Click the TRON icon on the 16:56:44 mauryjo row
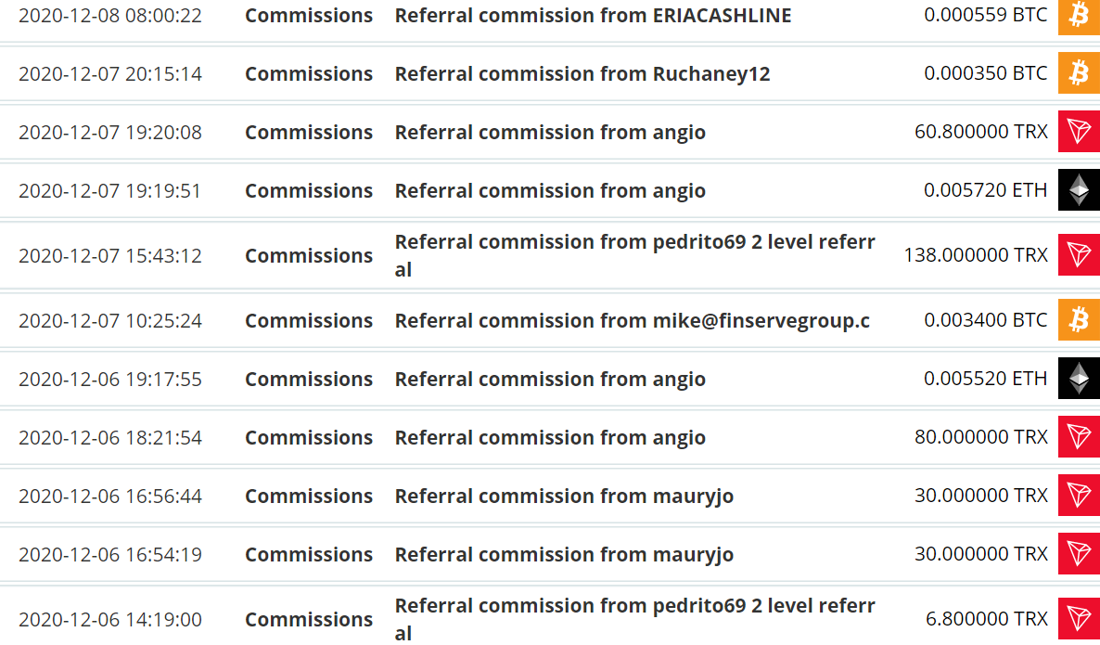 [x=1079, y=495]
